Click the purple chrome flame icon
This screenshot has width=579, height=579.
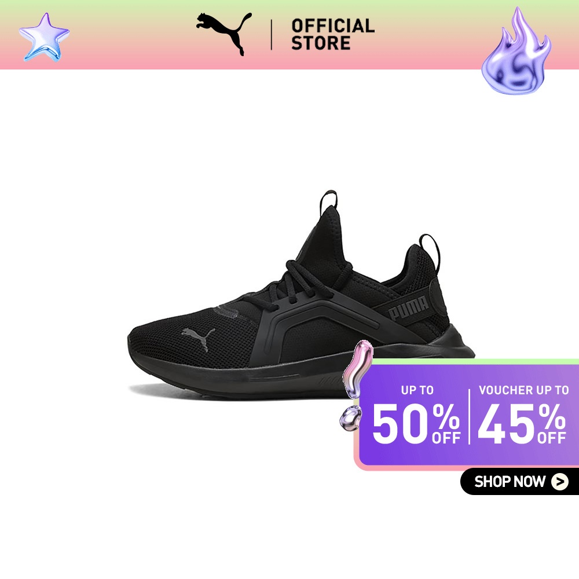[x=516, y=51]
